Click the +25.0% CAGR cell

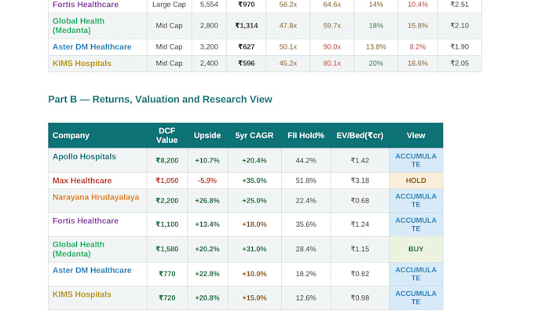254,200
